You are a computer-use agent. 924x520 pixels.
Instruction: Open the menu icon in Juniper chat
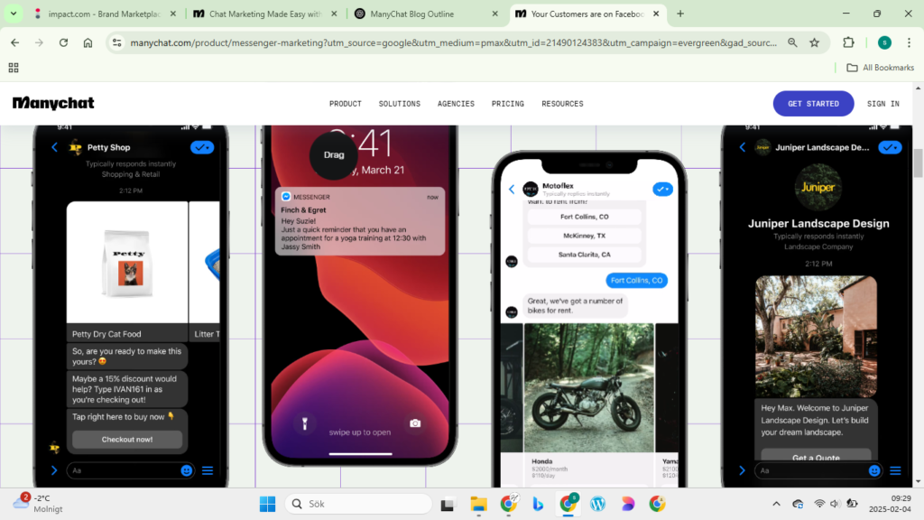895,470
